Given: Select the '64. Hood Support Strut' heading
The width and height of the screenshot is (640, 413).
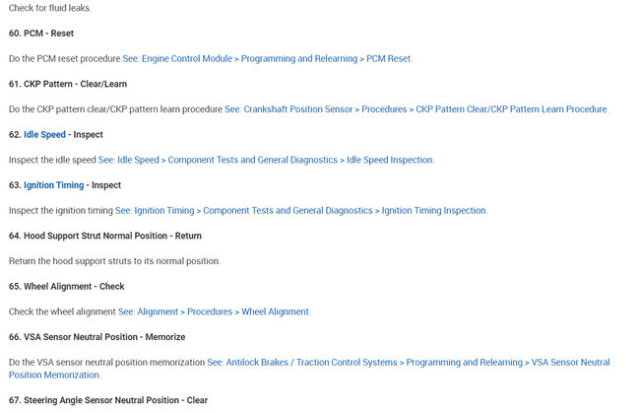Looking at the screenshot, I should [x=104, y=236].
